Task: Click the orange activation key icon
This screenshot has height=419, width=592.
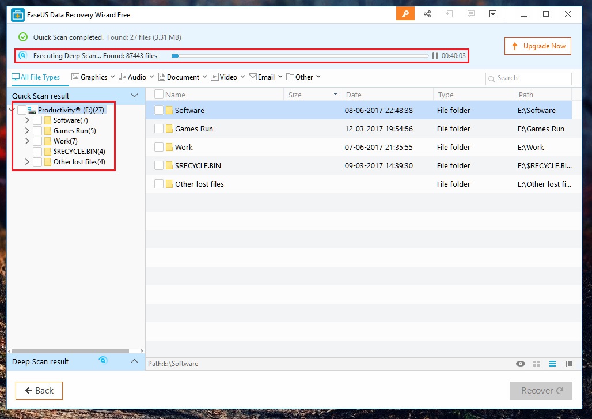Action: 405,14
